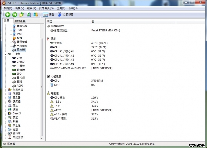Click the sidebar vertical scrollbar thumb

pyautogui.click(x=42, y=87)
